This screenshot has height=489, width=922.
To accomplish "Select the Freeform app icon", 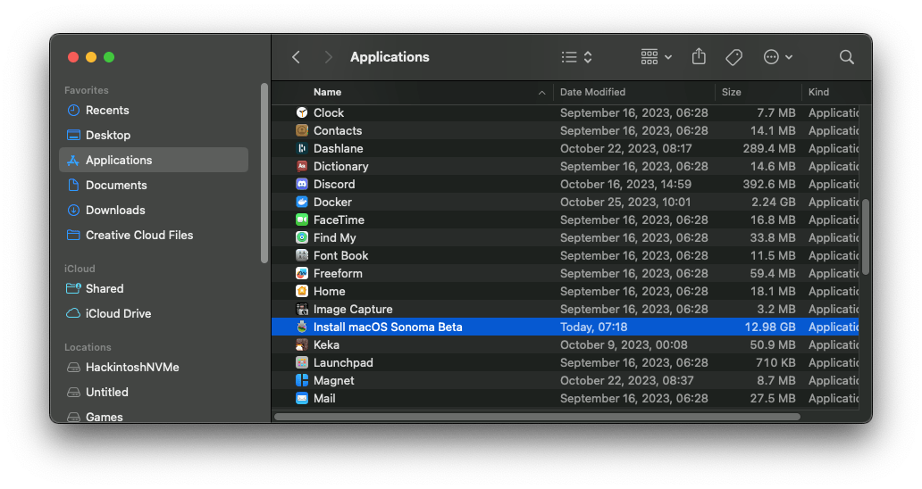I will click(x=302, y=274).
